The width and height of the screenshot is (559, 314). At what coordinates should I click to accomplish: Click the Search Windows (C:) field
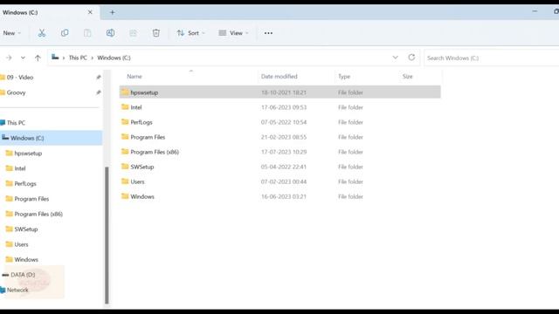pyautogui.click(x=491, y=58)
